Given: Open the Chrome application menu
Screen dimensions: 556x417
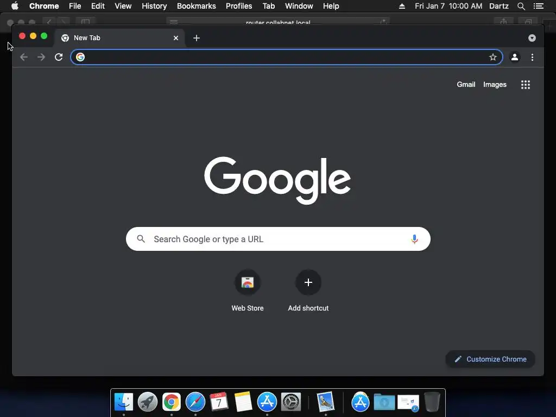Looking at the screenshot, I should (44, 6).
